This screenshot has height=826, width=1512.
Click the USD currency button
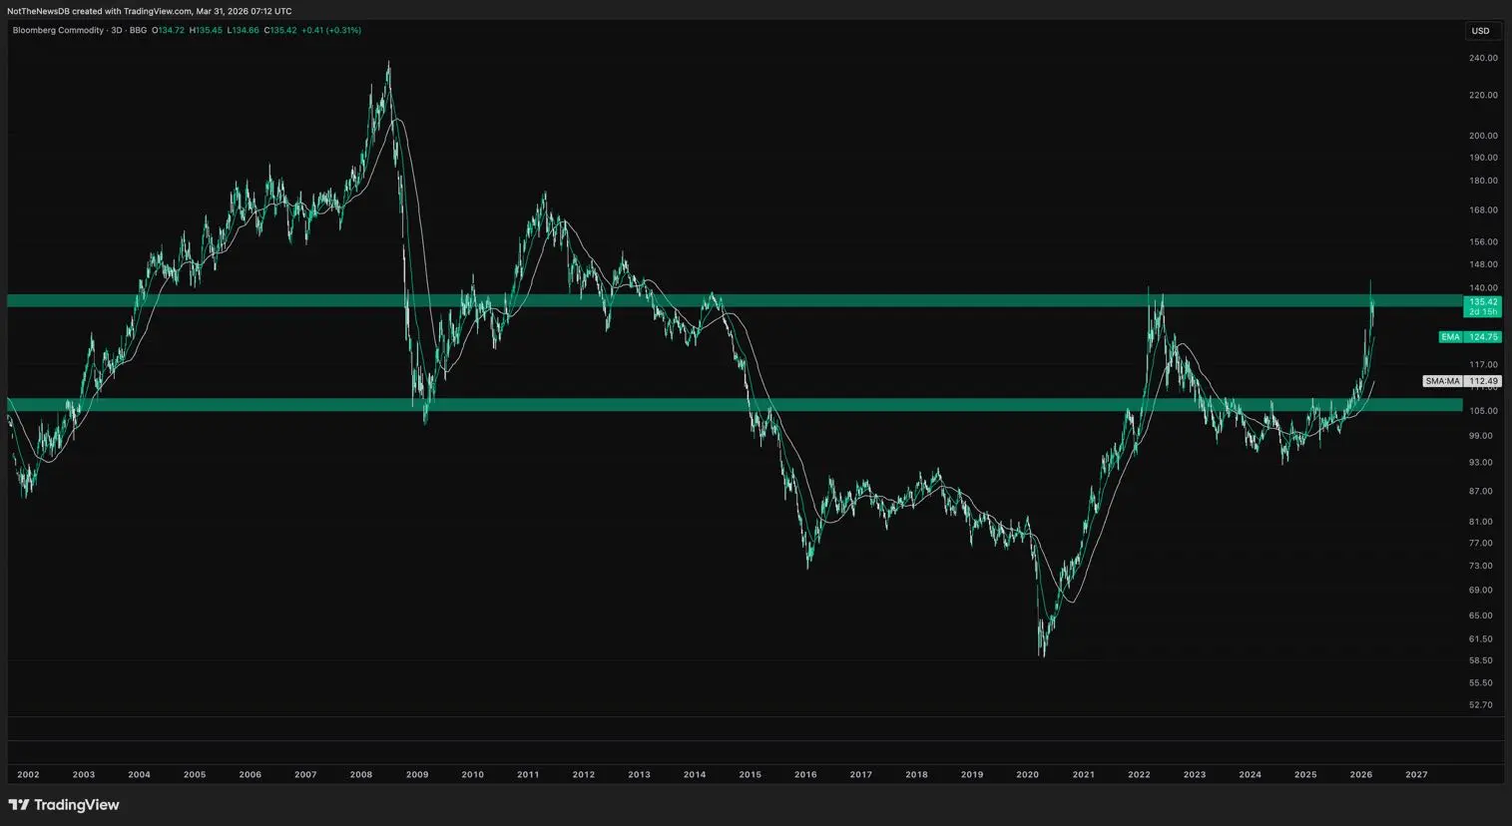(1481, 31)
